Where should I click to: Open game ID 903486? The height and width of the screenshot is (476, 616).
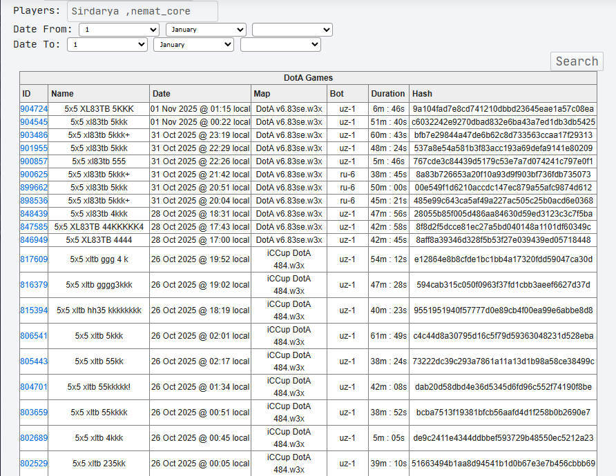click(x=34, y=135)
